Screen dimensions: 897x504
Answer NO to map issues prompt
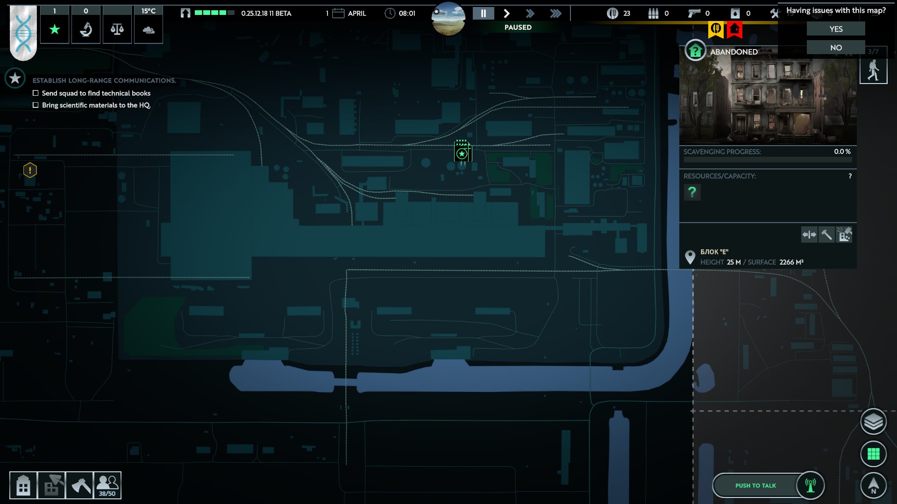(836, 48)
